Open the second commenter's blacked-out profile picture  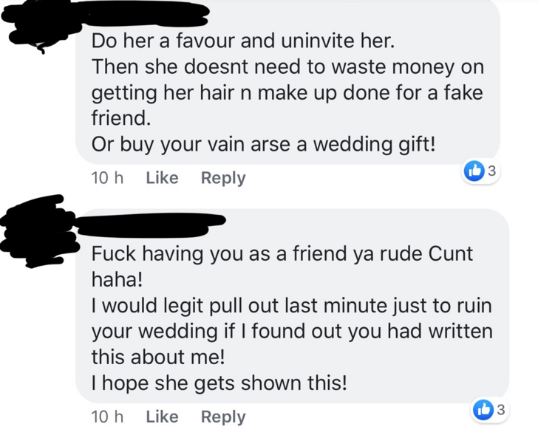38,231
